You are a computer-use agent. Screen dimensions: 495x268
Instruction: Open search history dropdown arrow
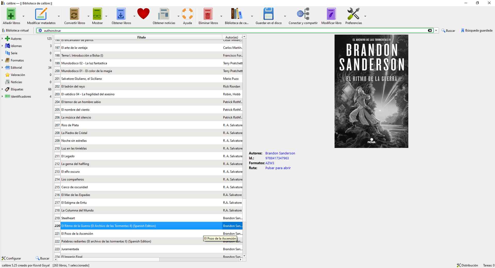point(436,30)
